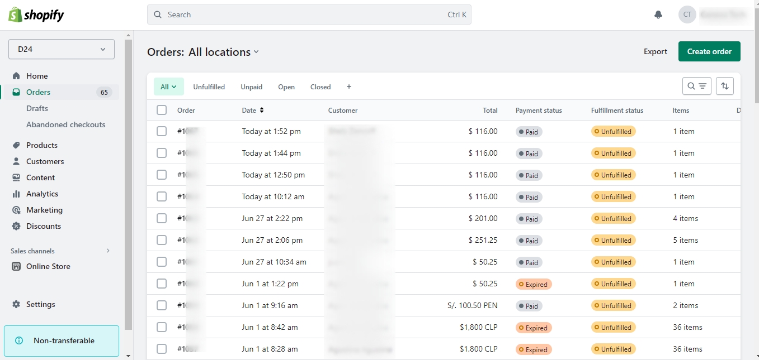Image resolution: width=759 pixels, height=360 pixels.
Task: Click the Create order button
Action: 709,51
